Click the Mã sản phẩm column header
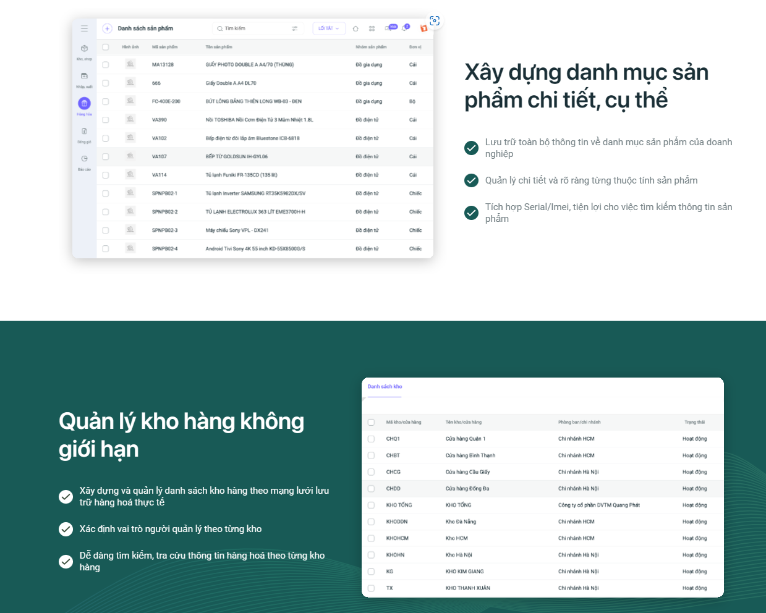Image resolution: width=766 pixels, height=613 pixels. pos(164,47)
